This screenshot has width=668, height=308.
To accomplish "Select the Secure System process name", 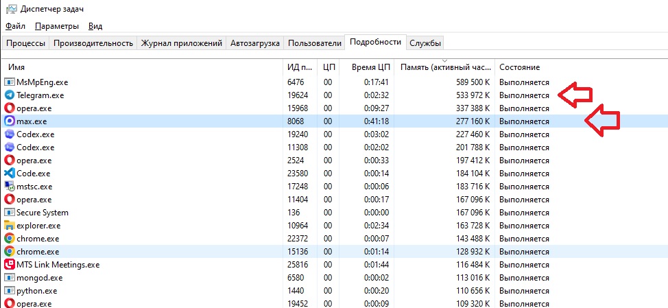I will 42,213.
